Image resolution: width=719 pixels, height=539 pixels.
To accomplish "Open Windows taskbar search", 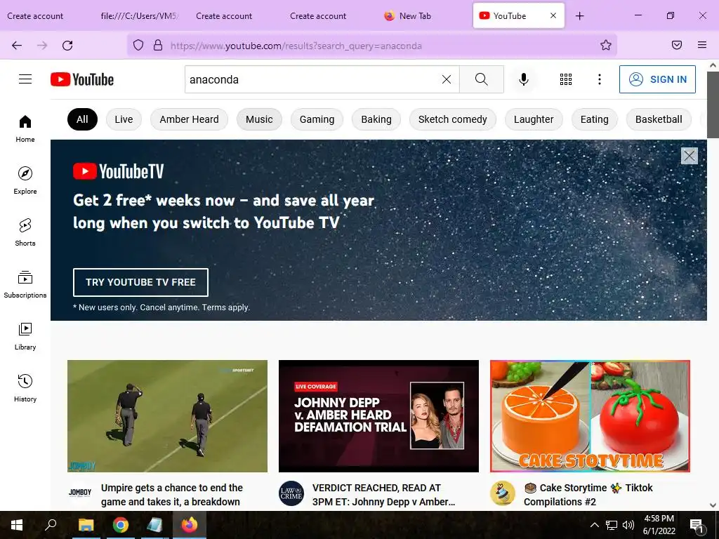I will (51, 525).
